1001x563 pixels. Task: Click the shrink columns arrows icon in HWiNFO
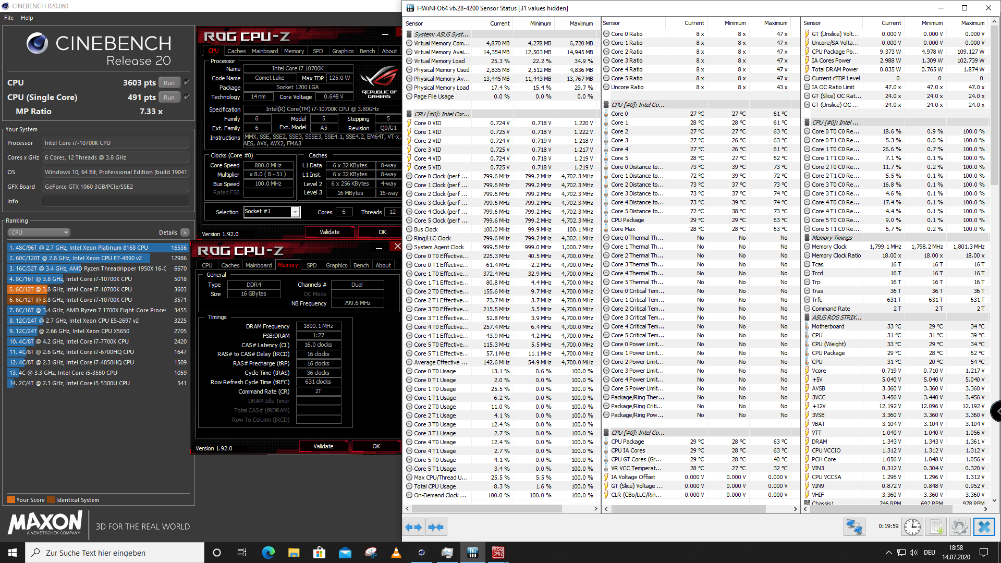436,527
